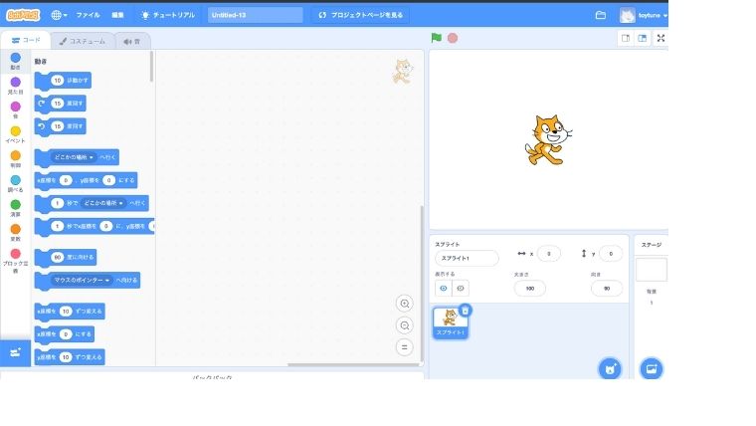Click the workspace vertical scrollbar
Viewport: 756px width, 426px height.
click(x=422, y=284)
